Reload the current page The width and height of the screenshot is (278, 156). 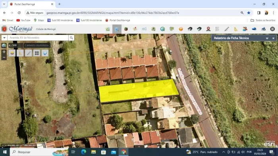(19, 13)
